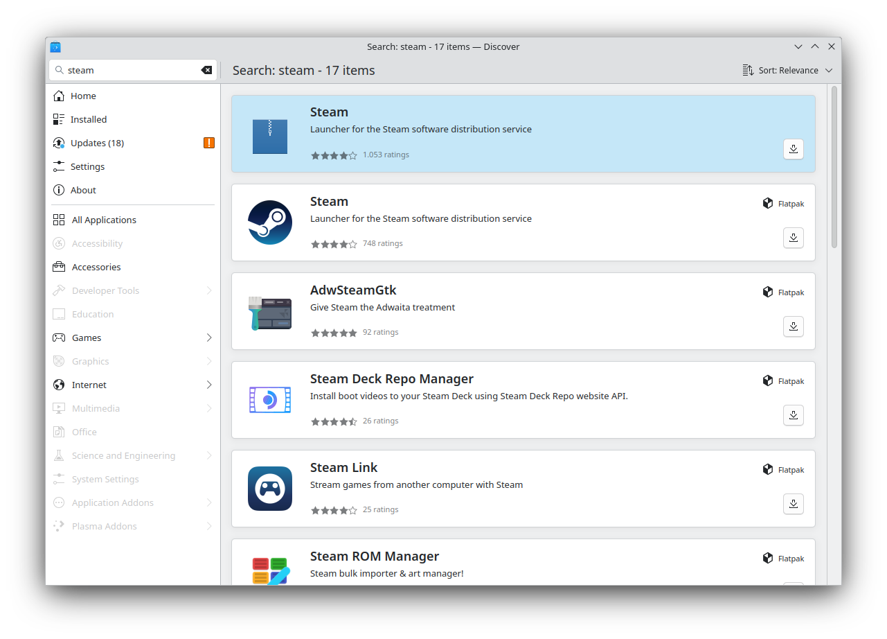Click Steam ROM Manager app icon
887x639 pixels.
point(270,570)
